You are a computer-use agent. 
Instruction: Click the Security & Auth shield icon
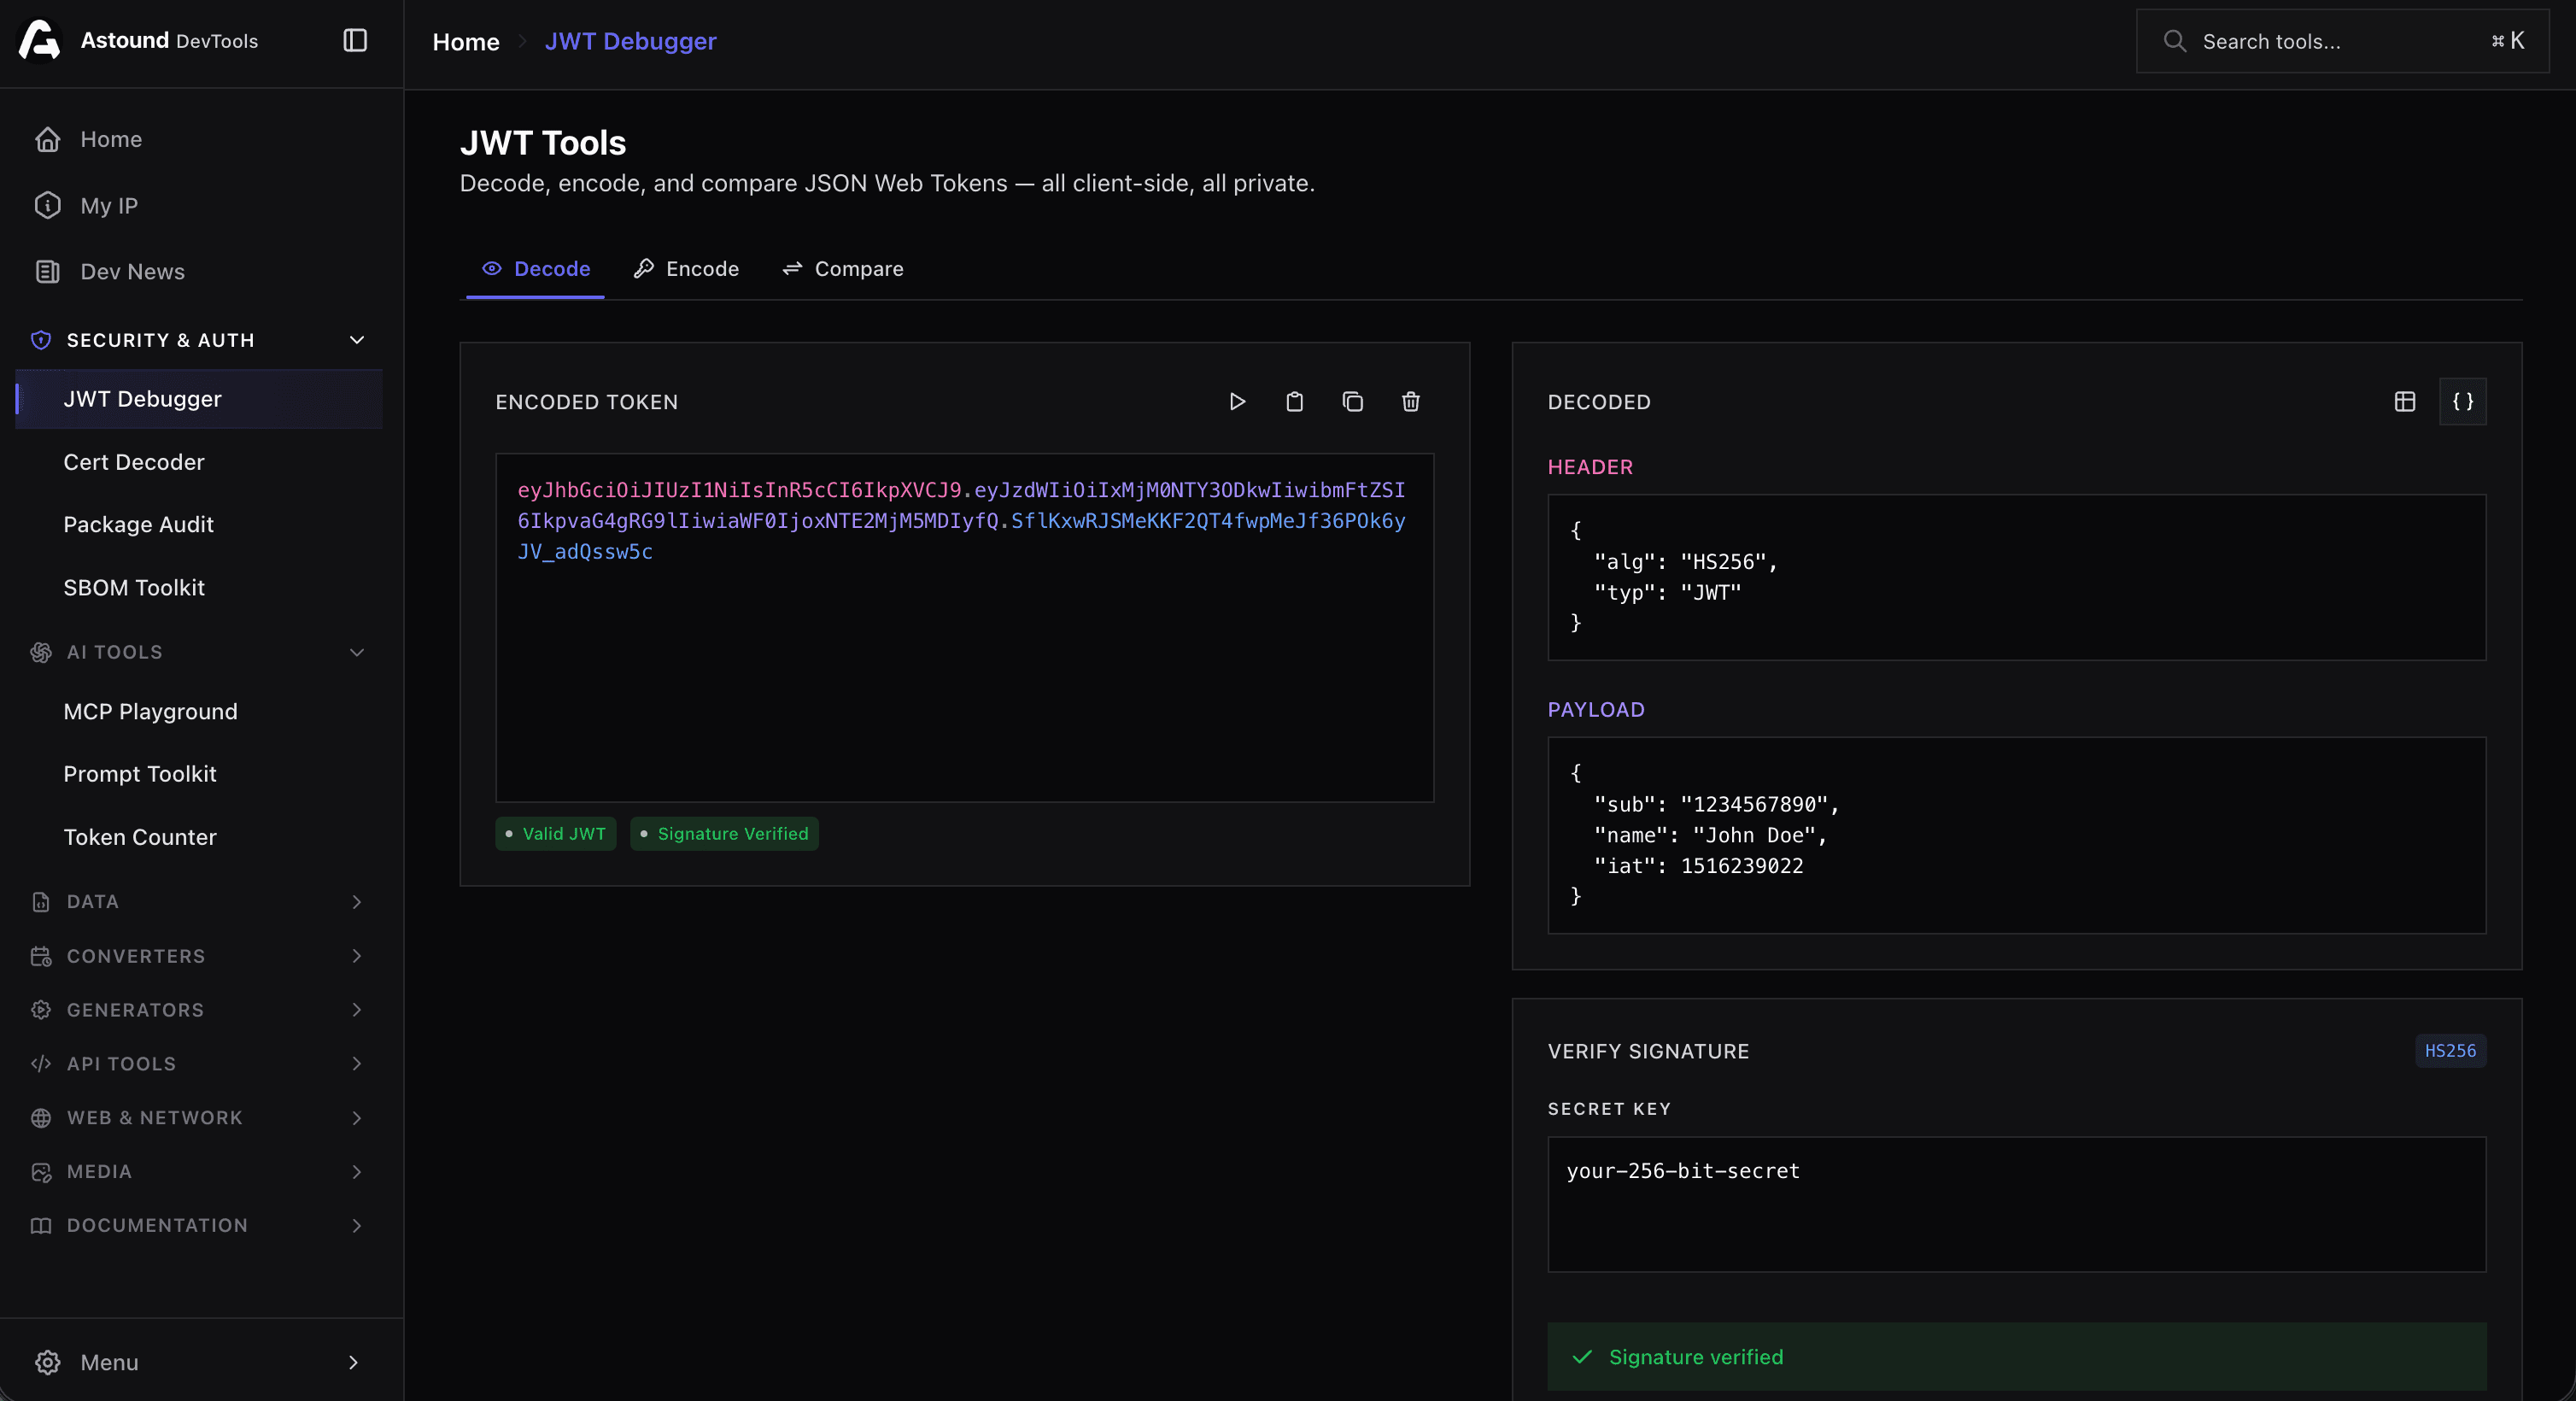click(41, 340)
